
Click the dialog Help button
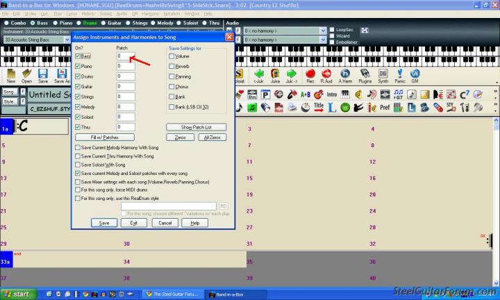point(195,223)
